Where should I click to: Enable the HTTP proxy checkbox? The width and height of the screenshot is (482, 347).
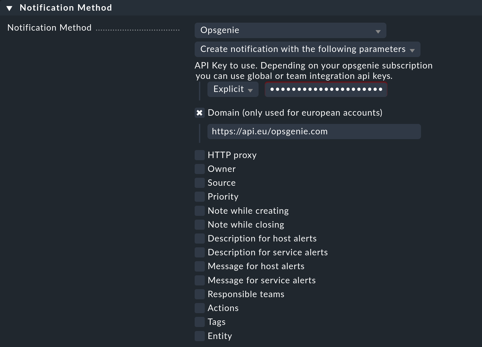[x=200, y=155]
